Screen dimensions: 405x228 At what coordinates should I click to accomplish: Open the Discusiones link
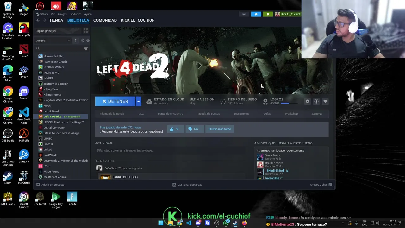(x=241, y=114)
